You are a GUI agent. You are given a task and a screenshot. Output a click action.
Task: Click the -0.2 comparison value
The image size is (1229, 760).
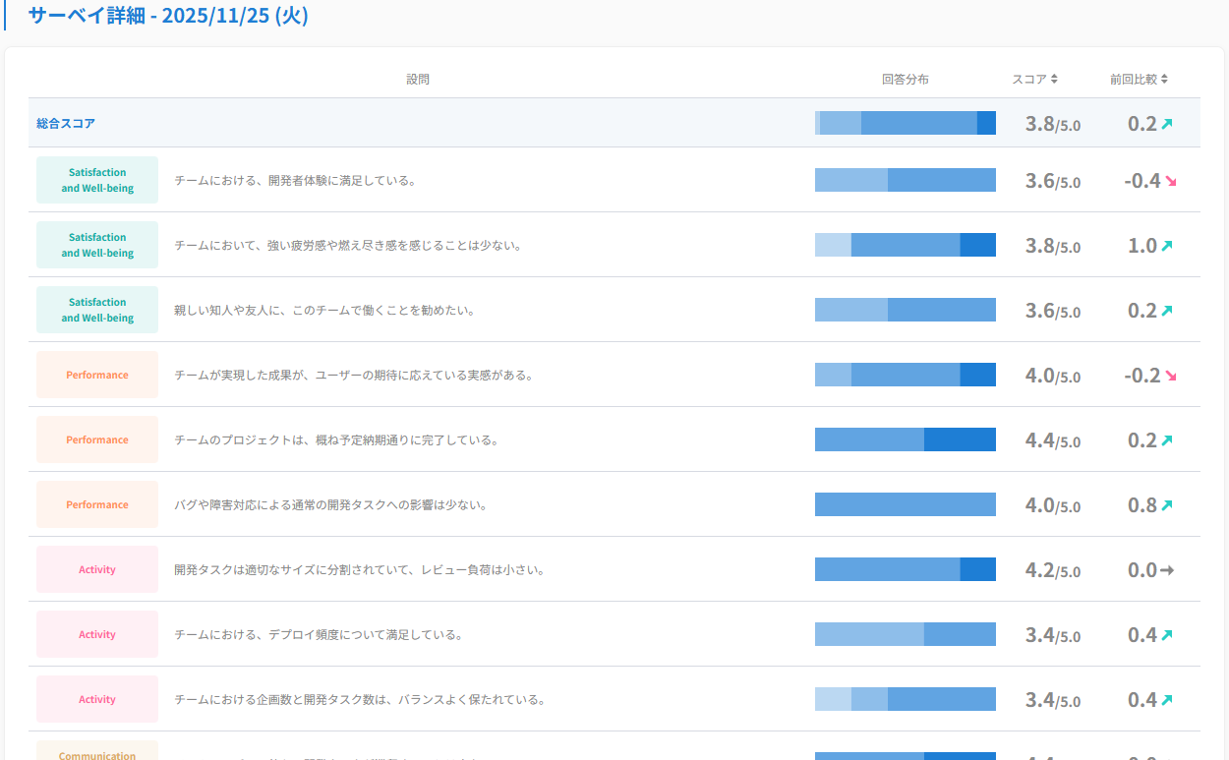[1142, 376]
